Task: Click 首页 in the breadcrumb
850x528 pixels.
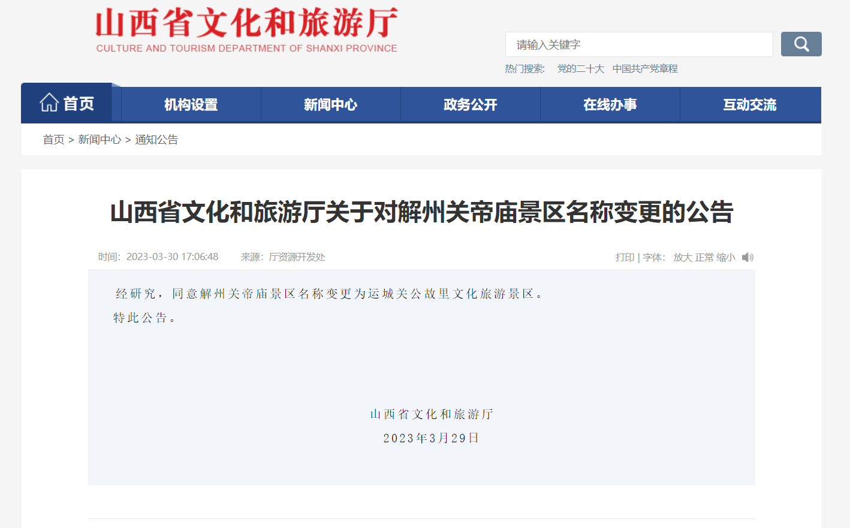Action: (x=54, y=140)
